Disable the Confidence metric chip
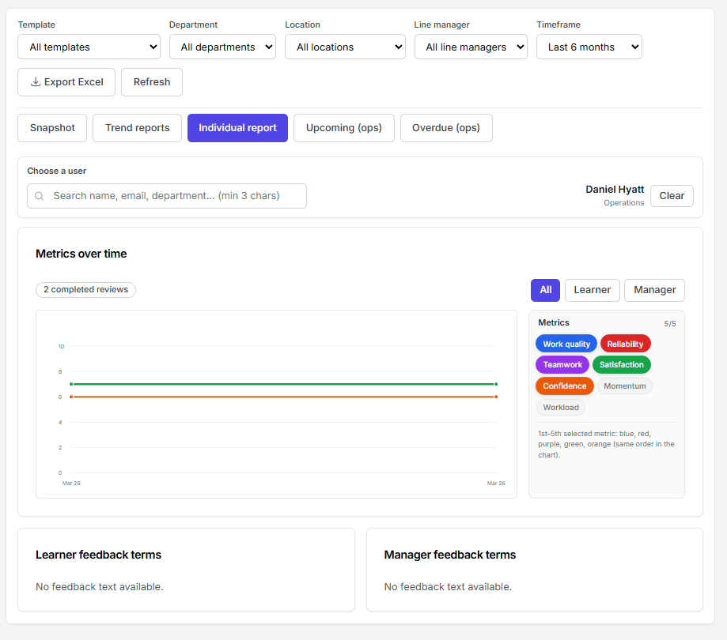The image size is (727, 640). pos(564,386)
